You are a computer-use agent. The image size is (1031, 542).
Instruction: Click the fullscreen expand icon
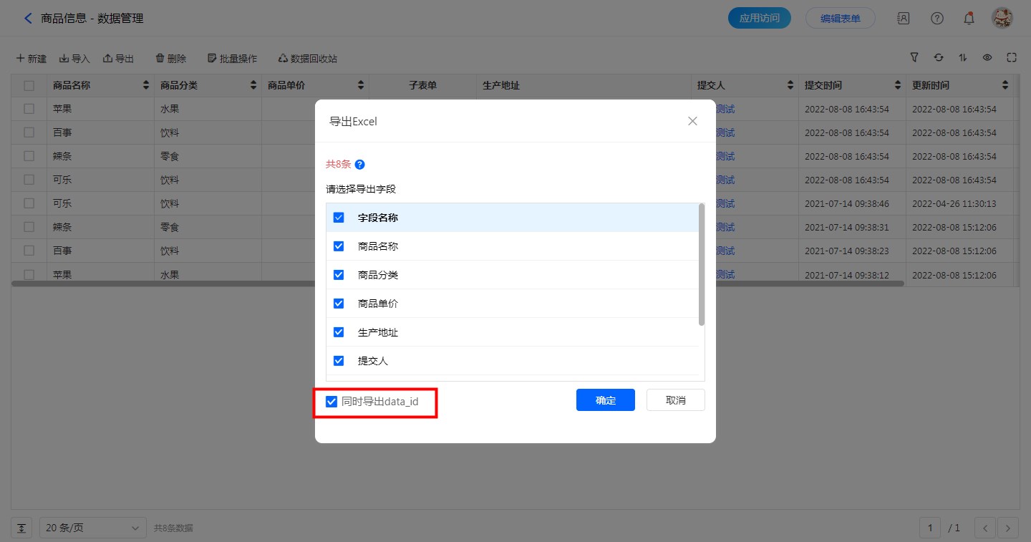1012,58
